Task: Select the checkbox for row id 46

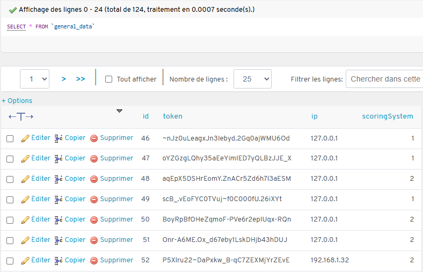Action: (10, 138)
